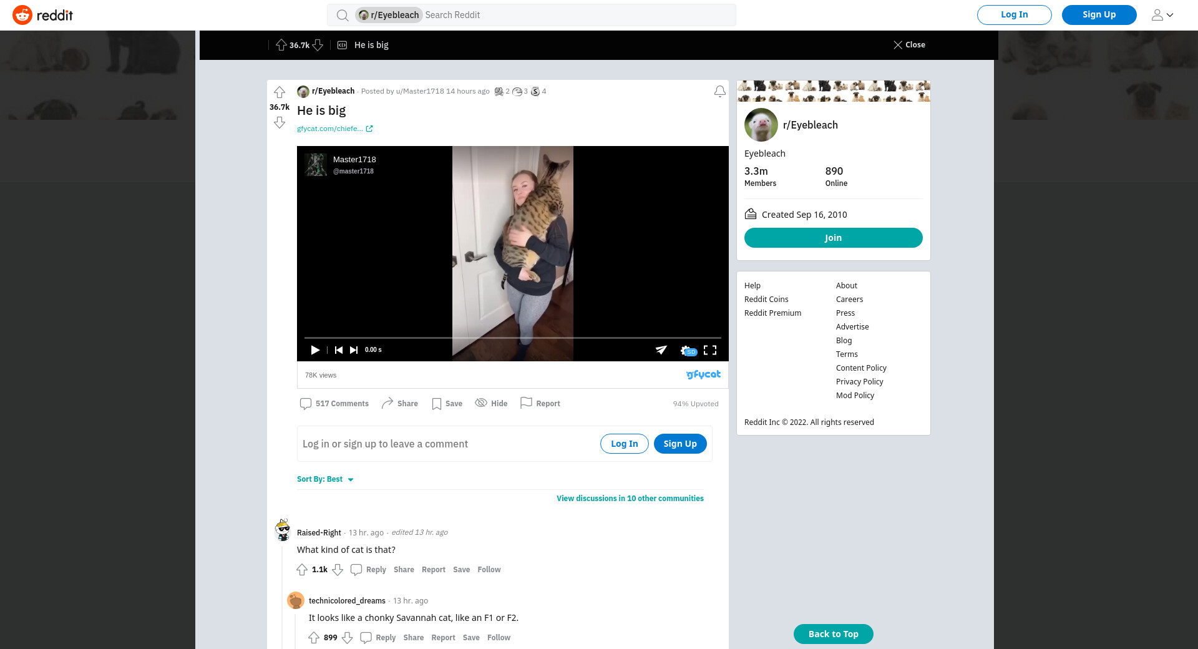The height and width of the screenshot is (649, 1198).
Task: Open the Reddit Premium link
Action: [x=772, y=313]
